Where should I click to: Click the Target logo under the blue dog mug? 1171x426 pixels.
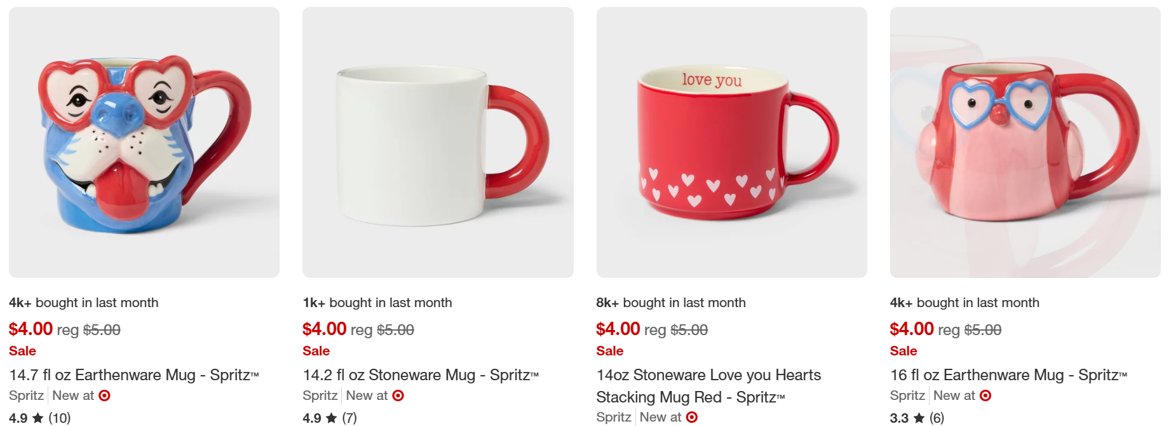coord(105,395)
